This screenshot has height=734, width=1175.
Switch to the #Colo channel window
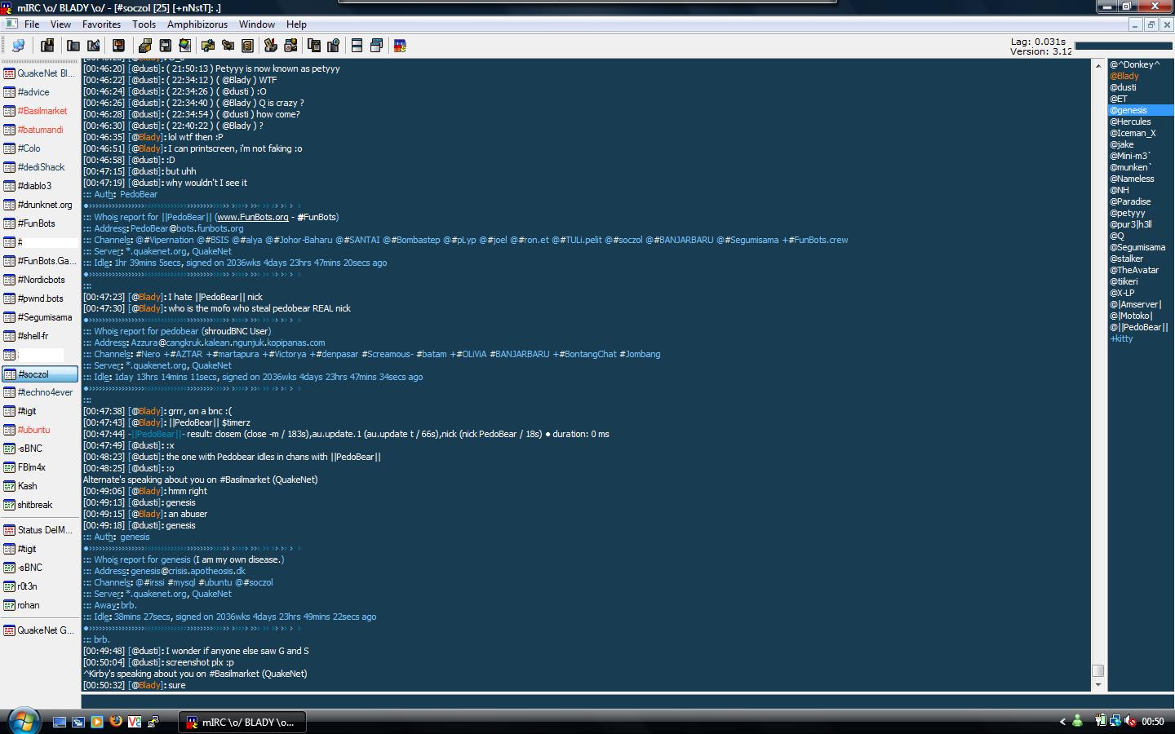click(40, 148)
